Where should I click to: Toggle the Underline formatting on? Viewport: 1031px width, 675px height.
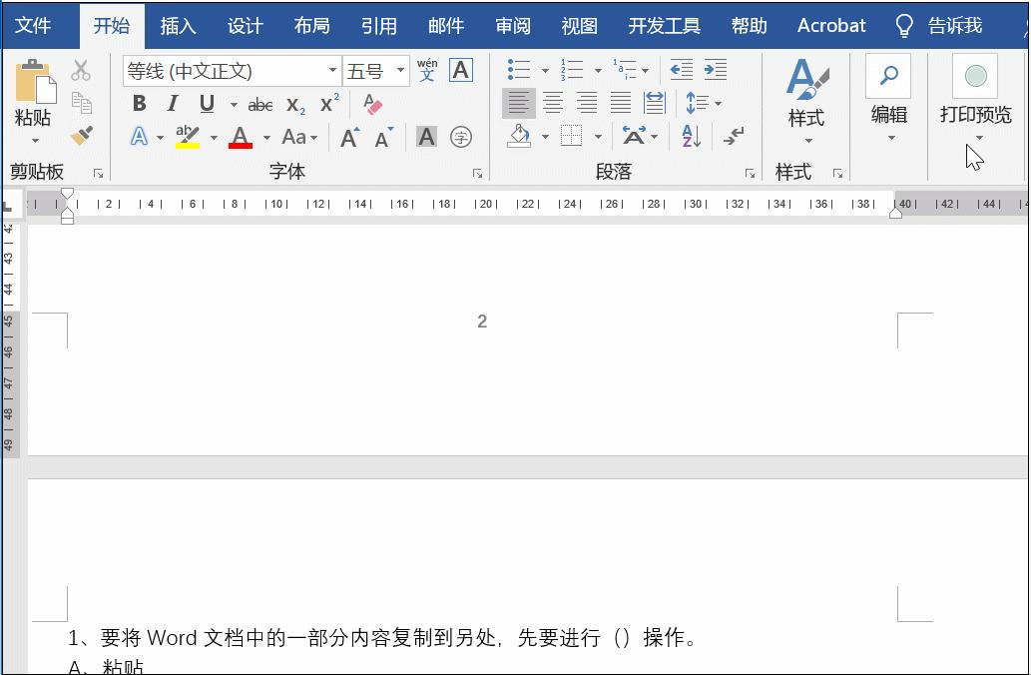click(206, 103)
